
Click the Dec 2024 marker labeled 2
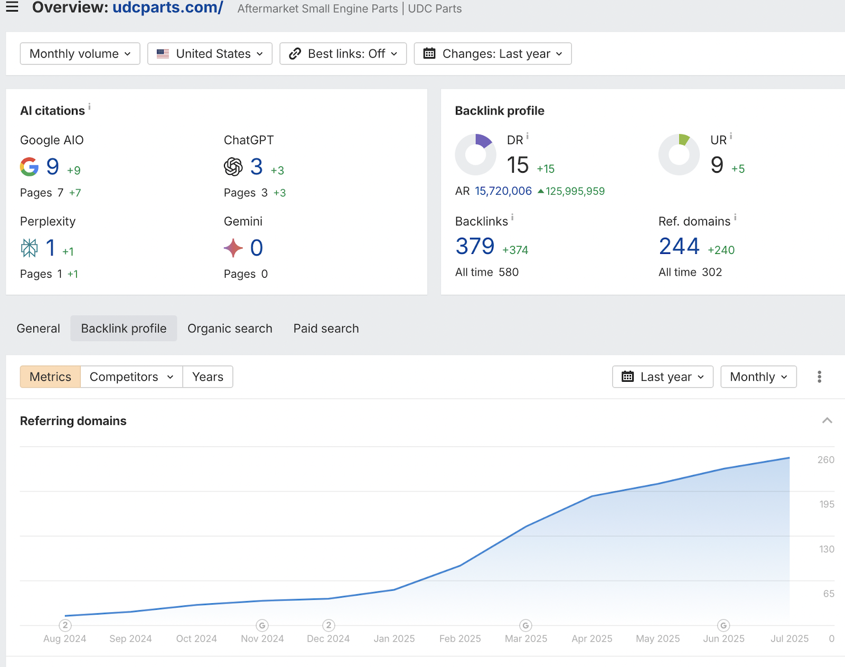click(328, 625)
